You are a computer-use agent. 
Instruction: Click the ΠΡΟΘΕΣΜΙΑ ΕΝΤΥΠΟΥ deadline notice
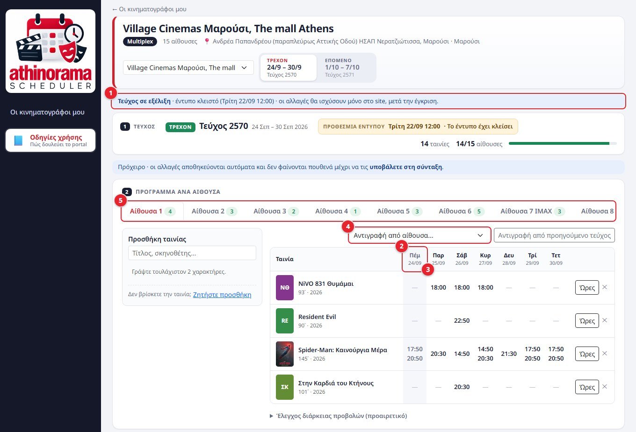click(x=418, y=127)
